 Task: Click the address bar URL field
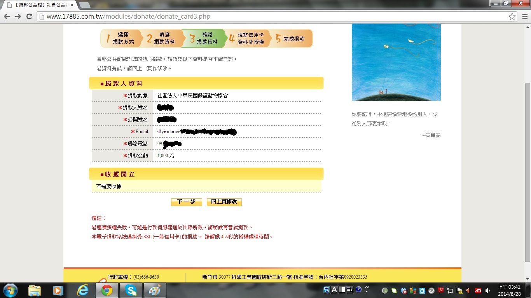point(277,16)
